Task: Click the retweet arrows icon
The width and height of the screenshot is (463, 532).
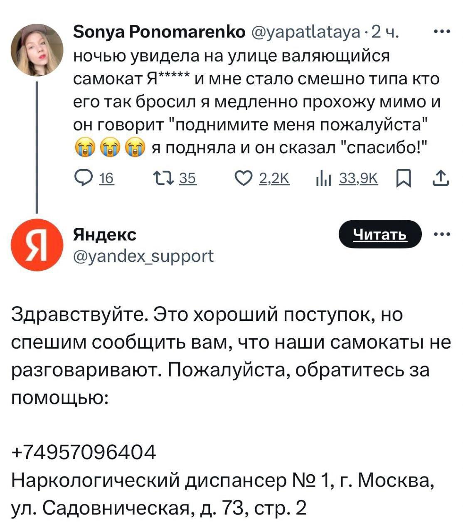Action: coord(163,179)
